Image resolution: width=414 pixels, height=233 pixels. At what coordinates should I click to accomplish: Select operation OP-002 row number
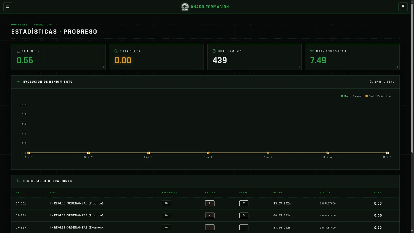[21, 215]
